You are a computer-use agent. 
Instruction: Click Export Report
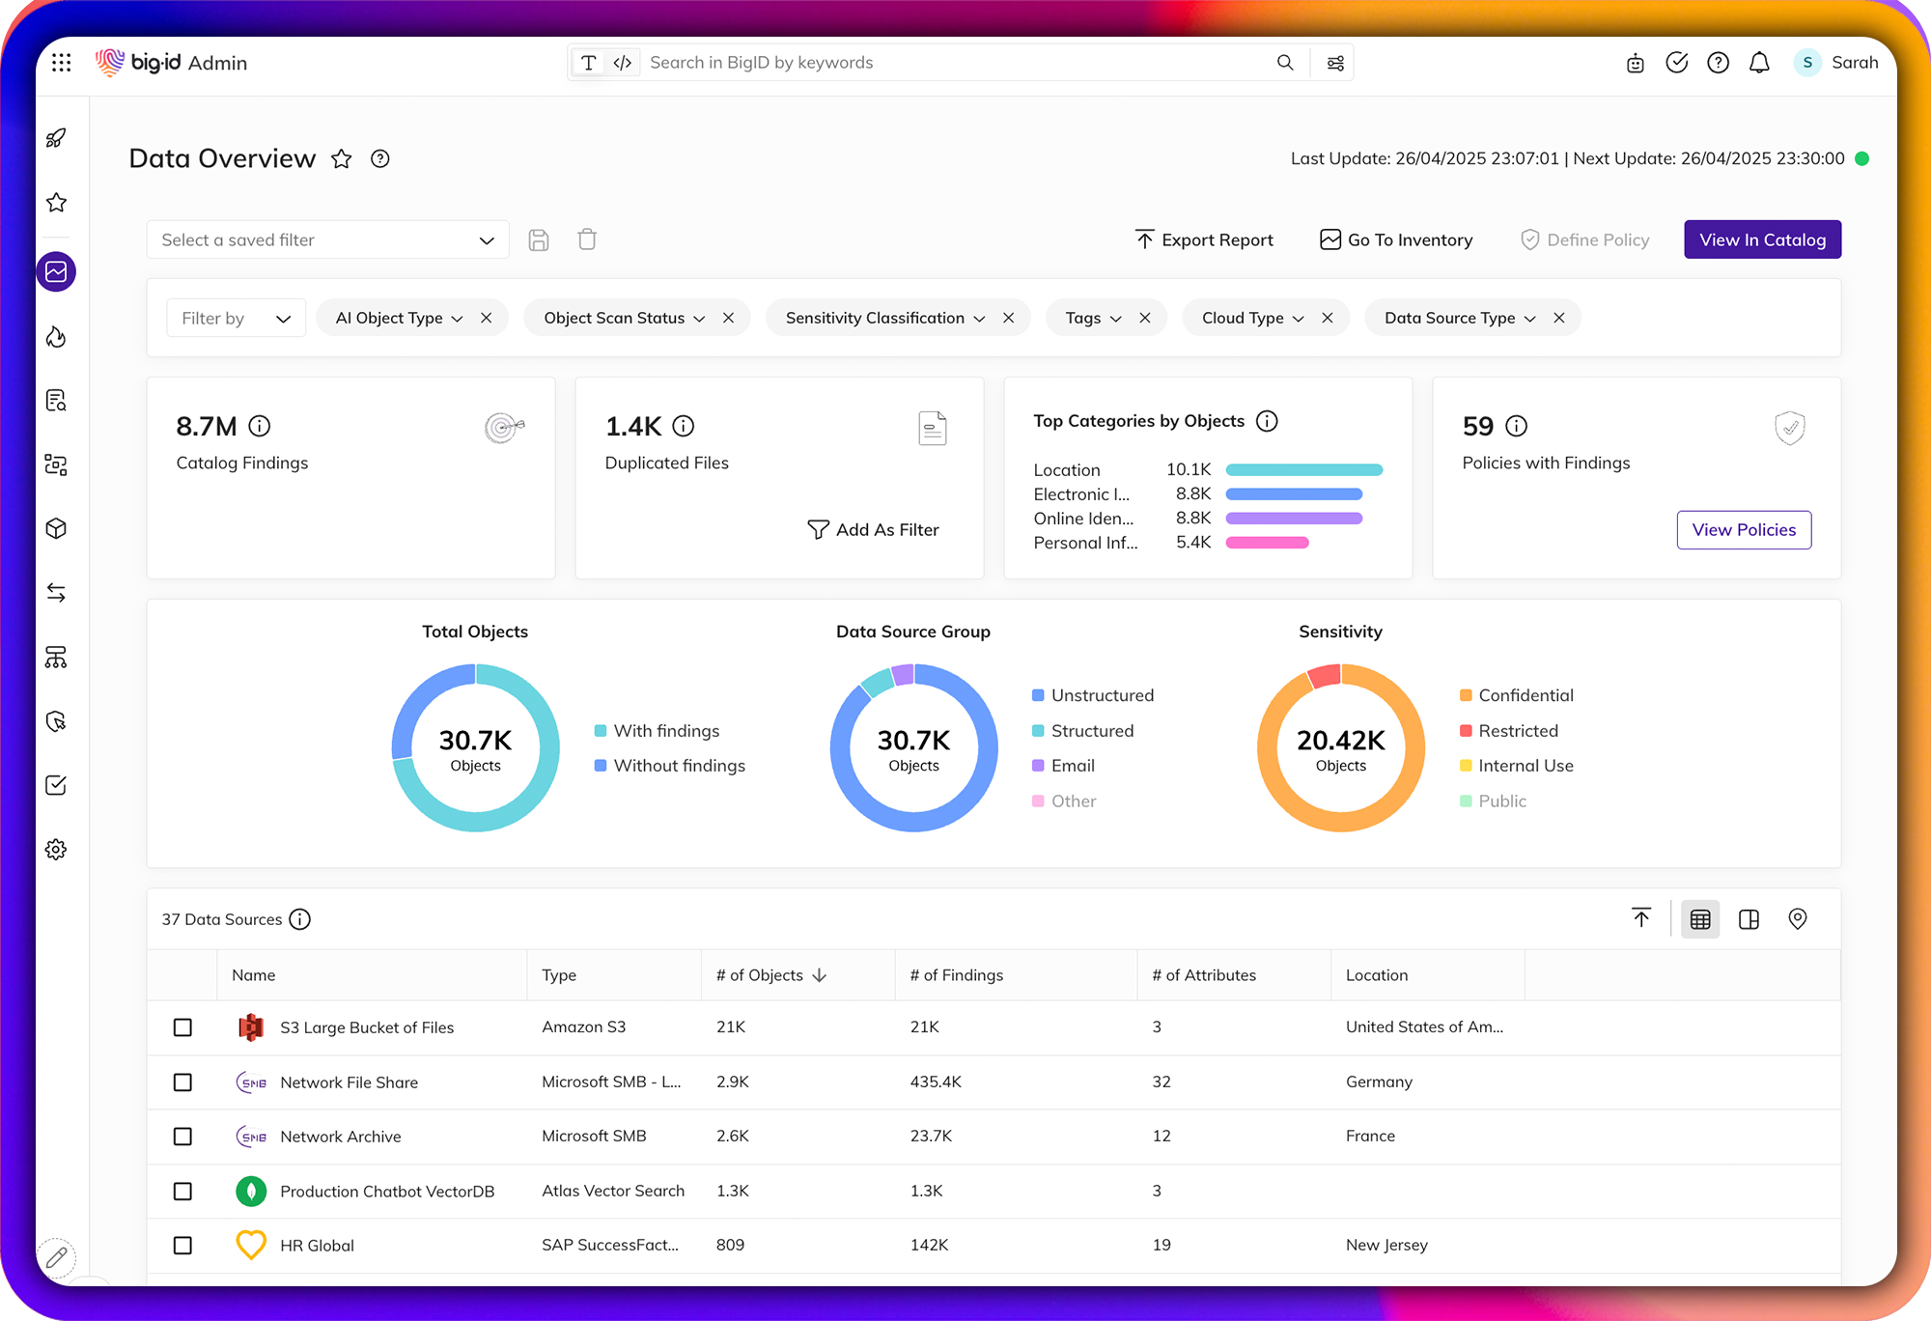point(1204,239)
